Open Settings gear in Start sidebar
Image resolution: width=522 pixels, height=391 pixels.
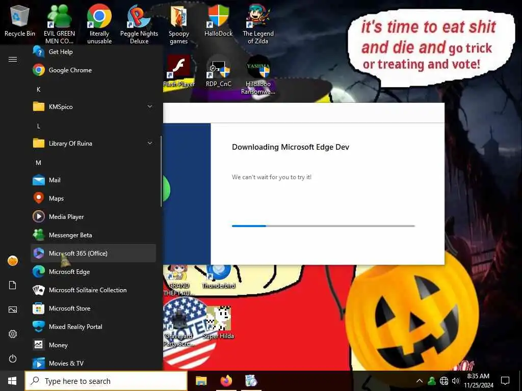[x=13, y=334]
